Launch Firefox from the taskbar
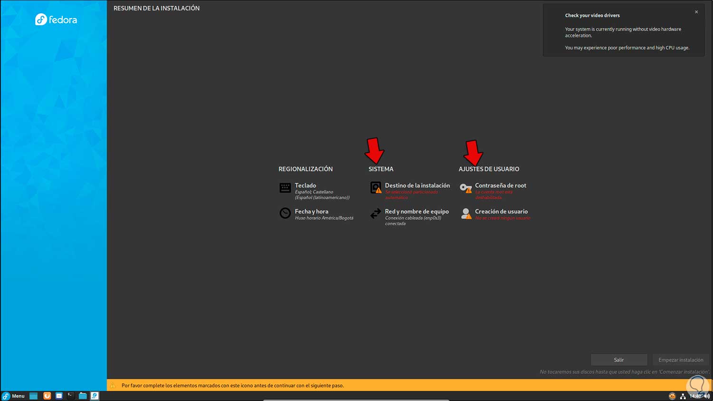The width and height of the screenshot is (713, 401). [x=47, y=396]
